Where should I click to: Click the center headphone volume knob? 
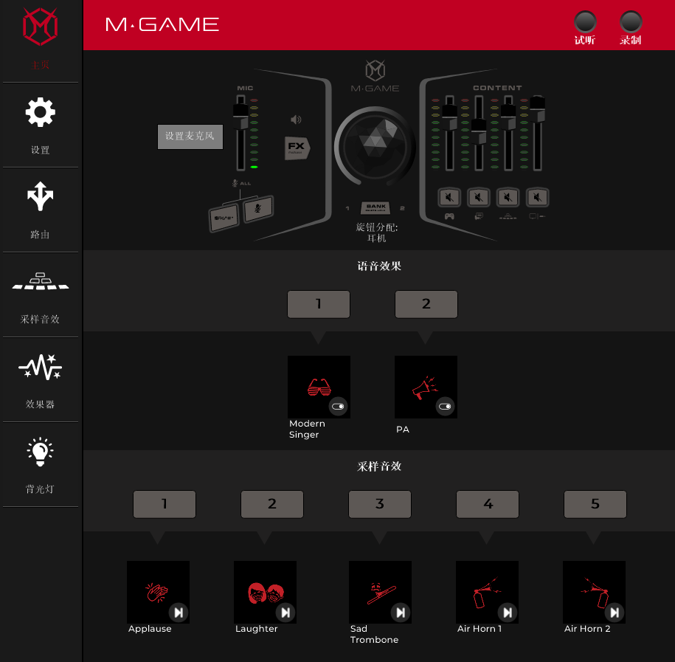click(375, 146)
